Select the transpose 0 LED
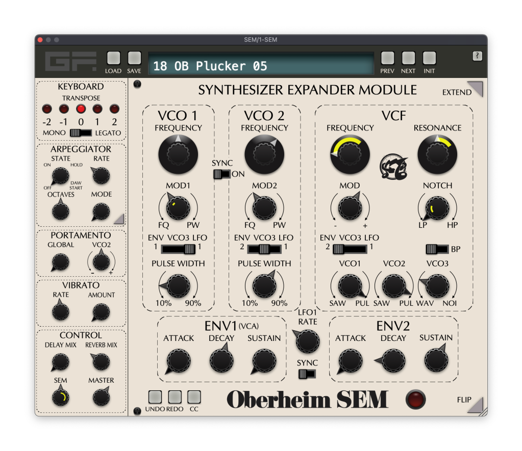This screenshot has height=451, width=522. click(81, 109)
